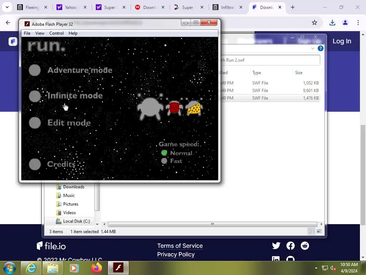Select the 1,476 KB SWF file row
The width and height of the screenshot is (366, 275).
click(x=269, y=98)
